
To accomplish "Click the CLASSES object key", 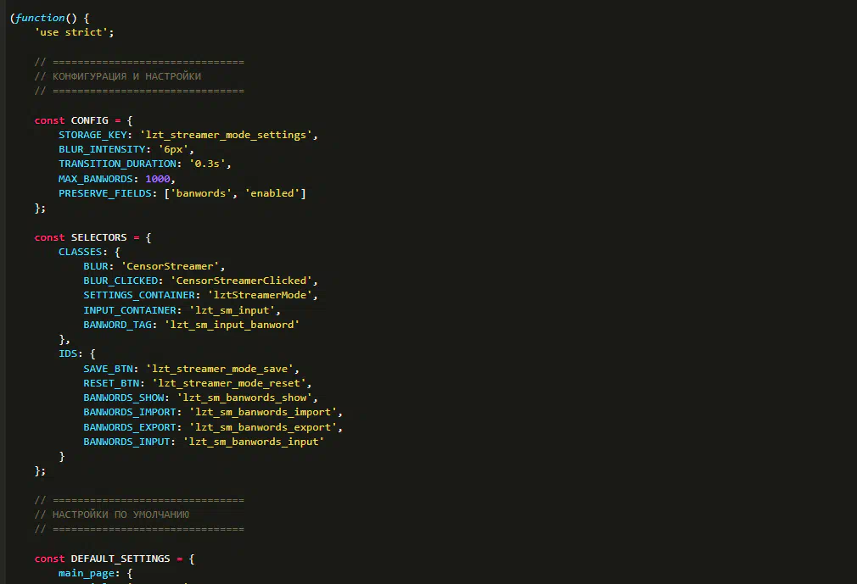I will click(x=80, y=252).
